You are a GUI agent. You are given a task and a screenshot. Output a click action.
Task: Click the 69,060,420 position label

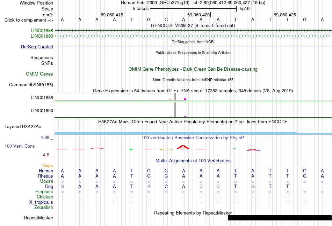(x=199, y=15)
